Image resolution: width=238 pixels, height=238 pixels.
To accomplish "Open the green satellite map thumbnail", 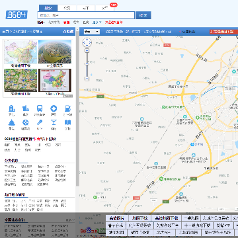I will point(20,80).
